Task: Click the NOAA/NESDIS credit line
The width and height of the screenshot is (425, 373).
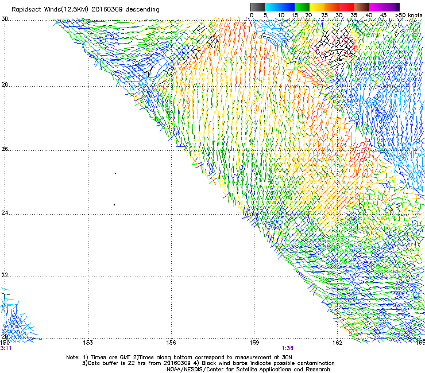Action: click(x=248, y=370)
